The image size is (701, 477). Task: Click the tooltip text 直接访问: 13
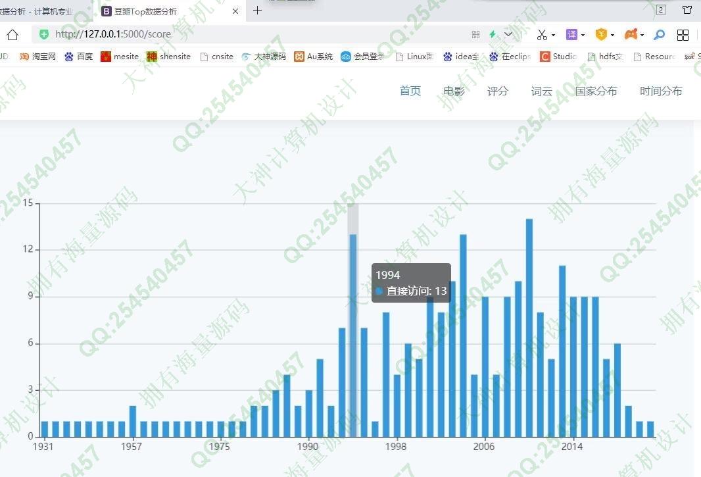416,291
